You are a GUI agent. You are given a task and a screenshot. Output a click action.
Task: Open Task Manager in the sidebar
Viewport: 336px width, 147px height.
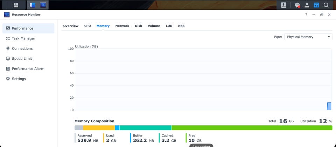28,38
